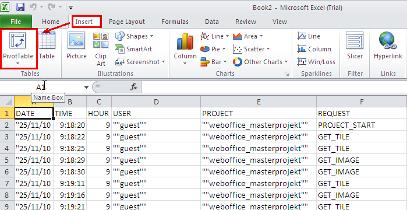Insert SmartArt graphic
407x210 pixels.
[x=134, y=49]
